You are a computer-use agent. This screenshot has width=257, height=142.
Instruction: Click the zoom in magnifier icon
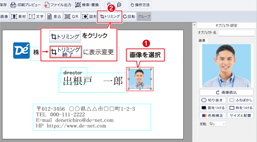tap(109, 4)
